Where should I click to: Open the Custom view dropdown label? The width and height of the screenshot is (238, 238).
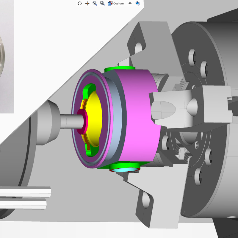(118, 3)
